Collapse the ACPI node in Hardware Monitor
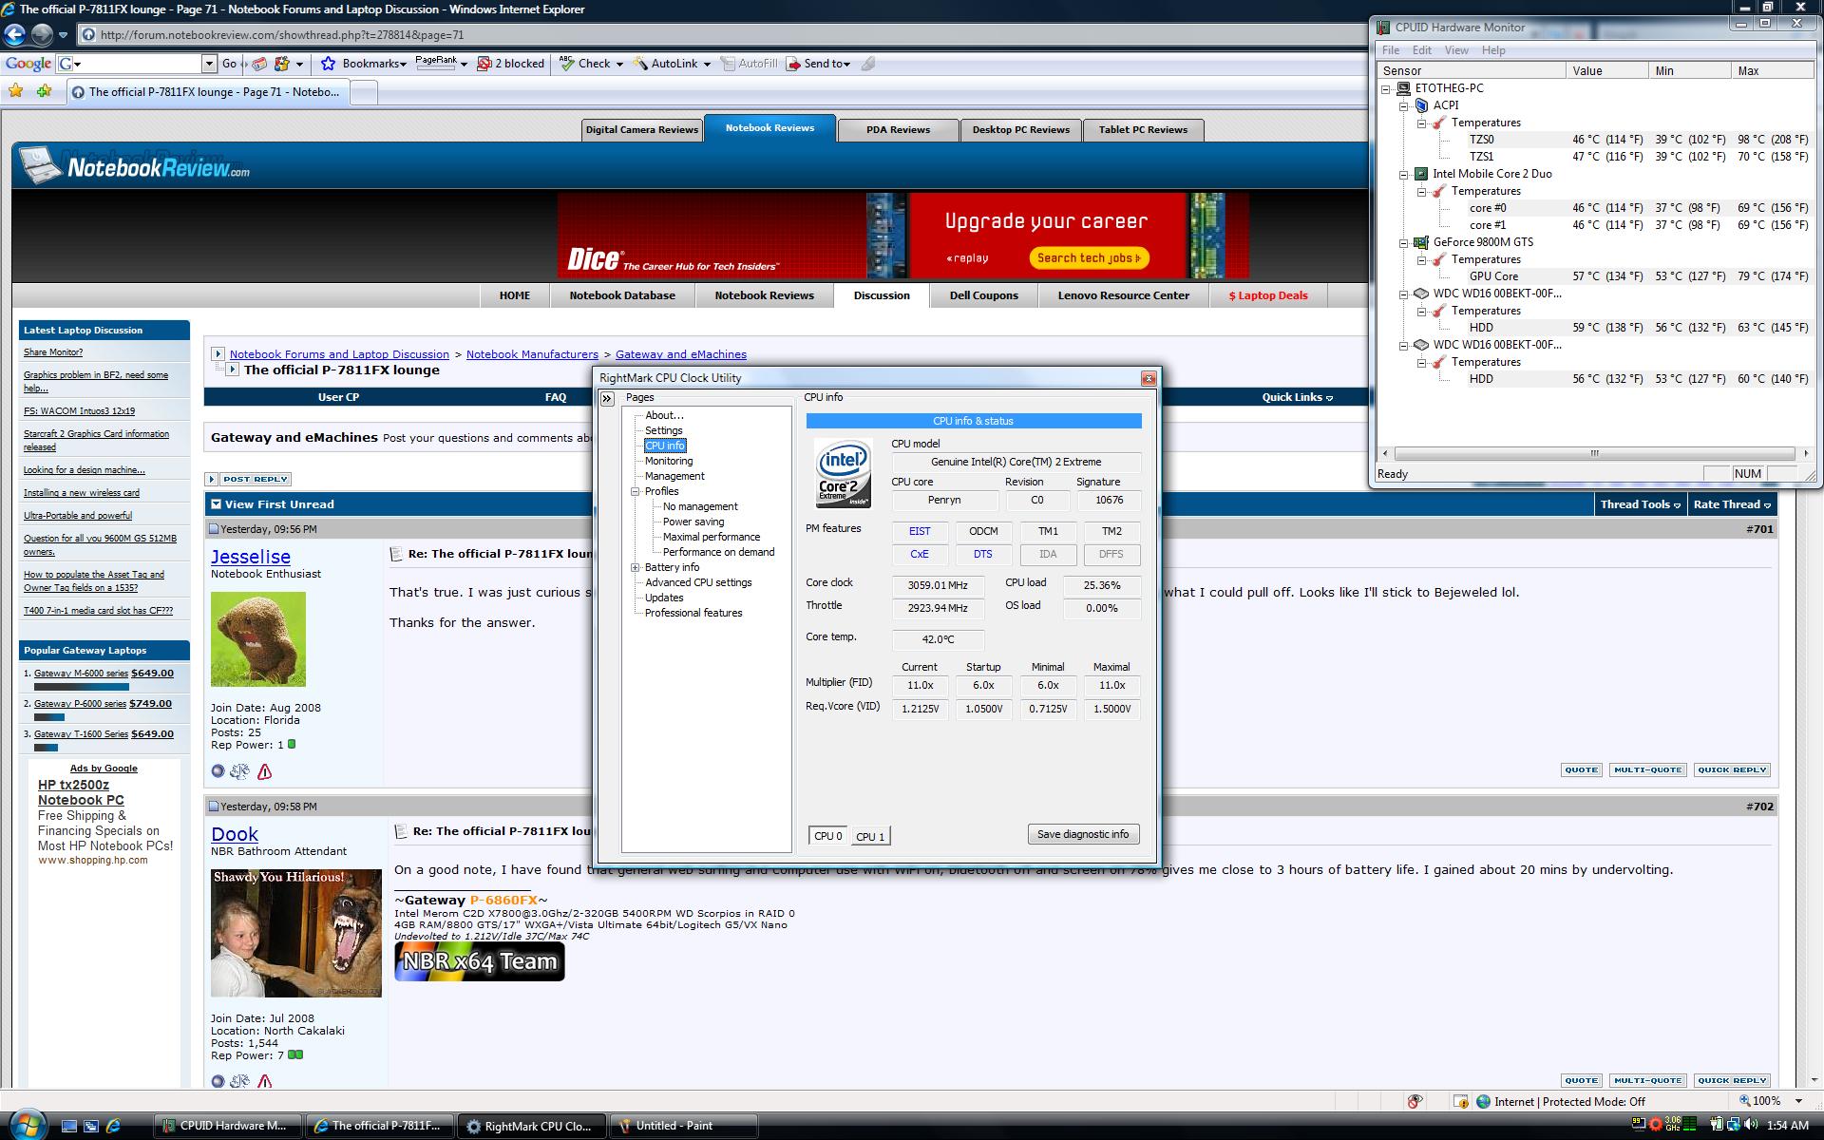This screenshot has width=1824, height=1140. 1404,105
